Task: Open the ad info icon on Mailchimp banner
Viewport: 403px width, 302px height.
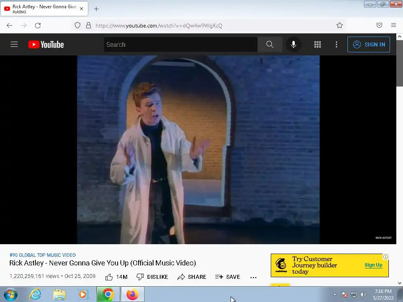Action: click(x=386, y=257)
